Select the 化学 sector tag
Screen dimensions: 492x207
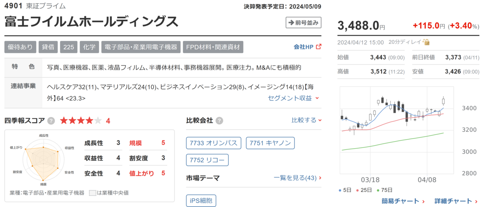click(89, 47)
